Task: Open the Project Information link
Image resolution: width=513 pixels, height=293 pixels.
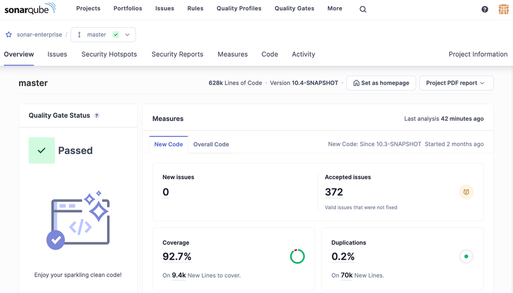Action: coord(477,55)
